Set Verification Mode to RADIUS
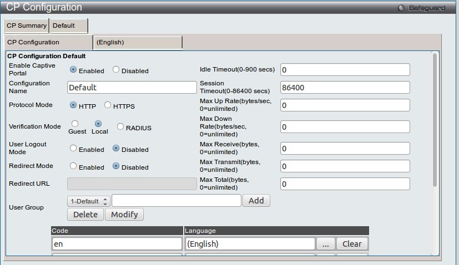Image resolution: width=459 pixels, height=265 pixels. point(120,126)
